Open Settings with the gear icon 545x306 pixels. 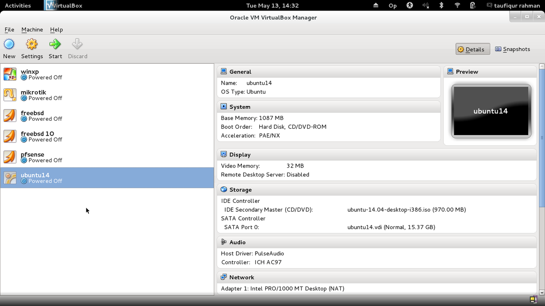32,44
